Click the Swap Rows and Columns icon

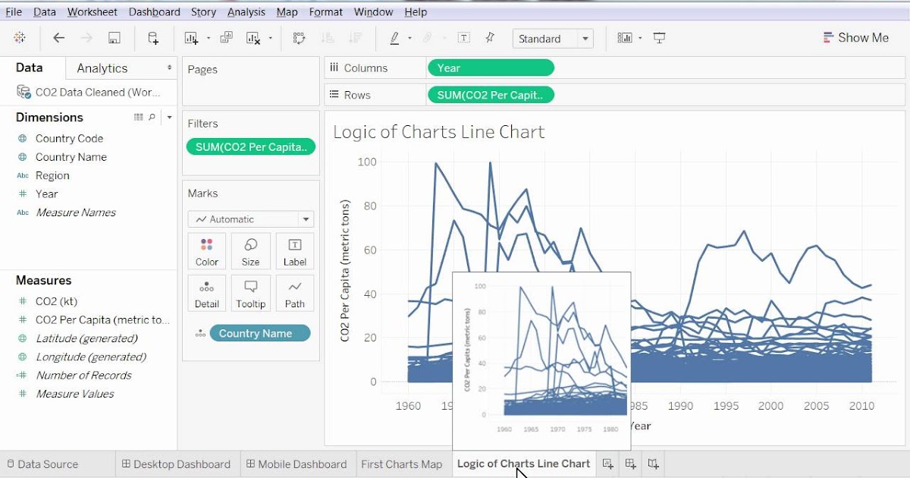click(x=300, y=38)
